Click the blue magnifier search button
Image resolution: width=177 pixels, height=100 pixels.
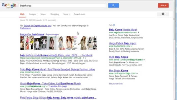tap(114, 6)
